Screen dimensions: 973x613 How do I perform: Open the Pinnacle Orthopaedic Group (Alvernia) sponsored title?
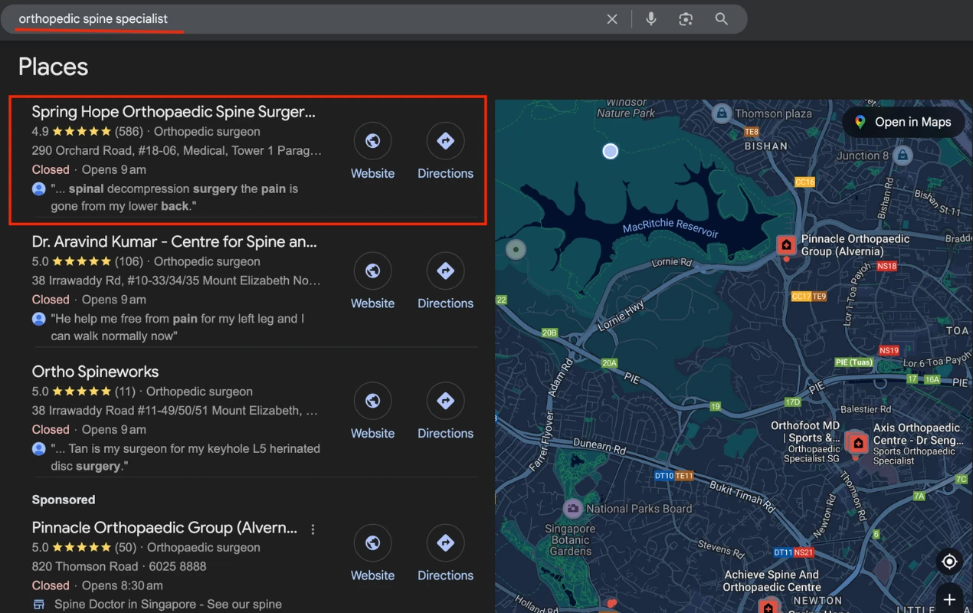point(165,528)
